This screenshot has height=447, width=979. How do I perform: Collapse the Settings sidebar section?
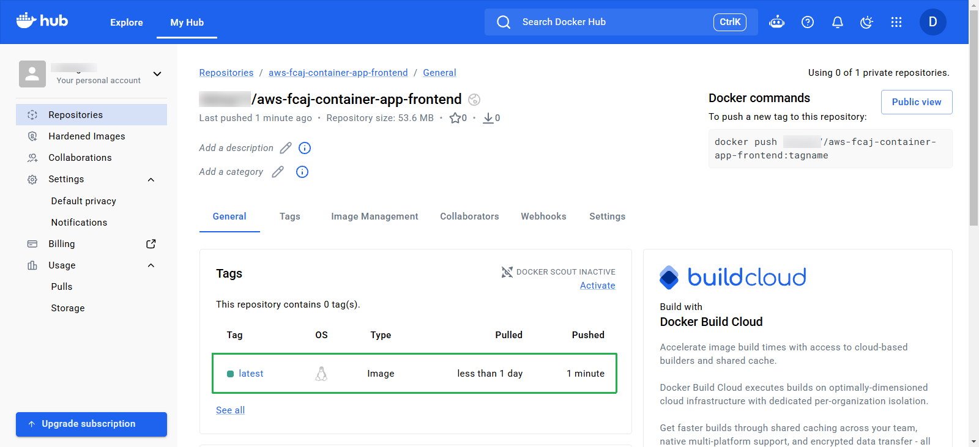(x=151, y=180)
